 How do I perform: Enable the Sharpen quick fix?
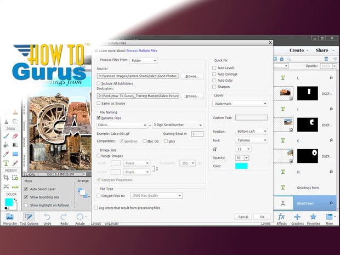click(214, 87)
